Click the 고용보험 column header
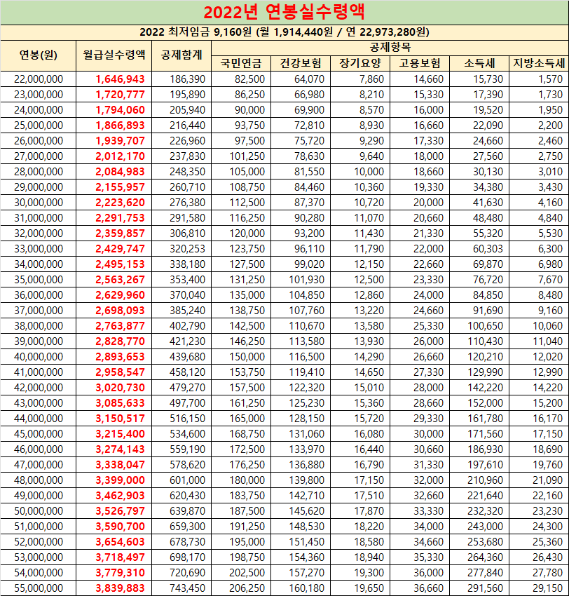569x596 pixels. pos(420,64)
